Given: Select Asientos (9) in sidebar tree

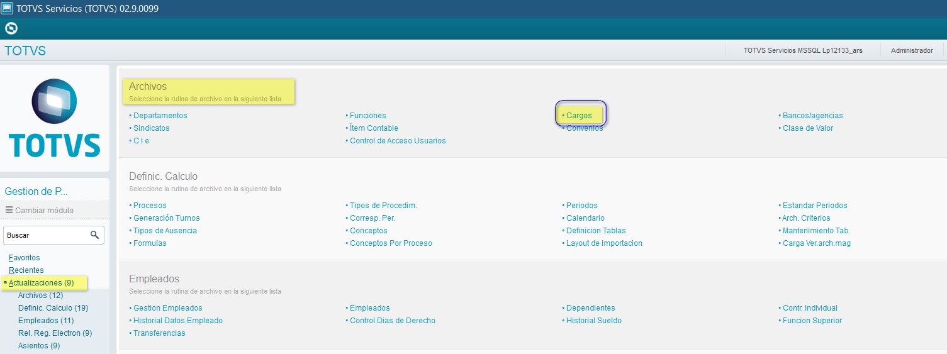Looking at the screenshot, I should click(x=39, y=346).
